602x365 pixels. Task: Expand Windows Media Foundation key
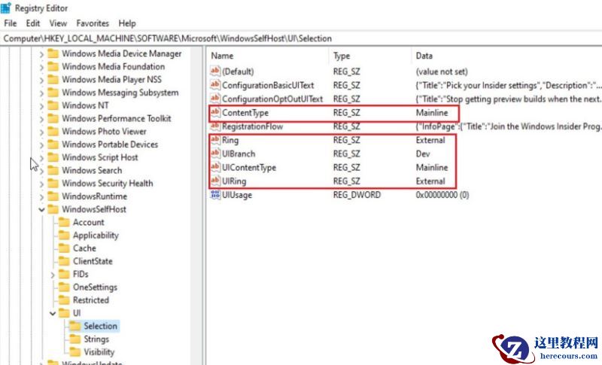point(41,67)
